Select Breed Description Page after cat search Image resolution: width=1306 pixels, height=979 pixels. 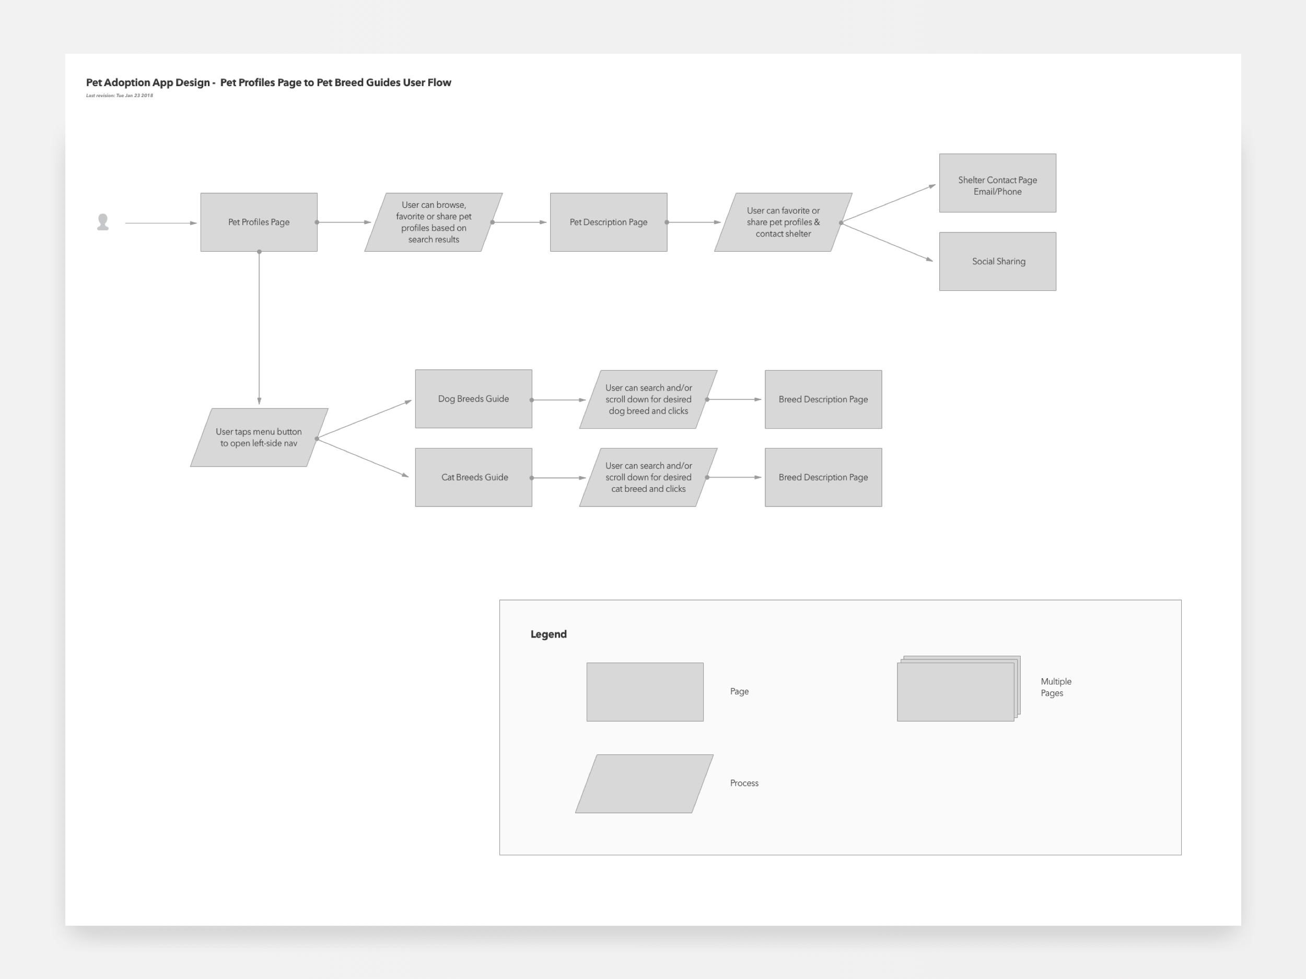click(x=823, y=477)
